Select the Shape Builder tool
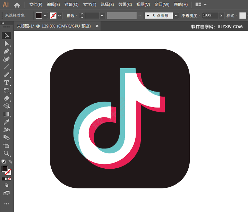The width and height of the screenshot is (248, 212). (x=7, y=106)
